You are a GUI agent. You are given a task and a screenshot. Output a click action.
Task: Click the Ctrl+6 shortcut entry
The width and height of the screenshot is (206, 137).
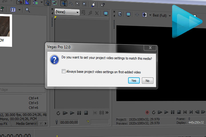tap(33, 108)
